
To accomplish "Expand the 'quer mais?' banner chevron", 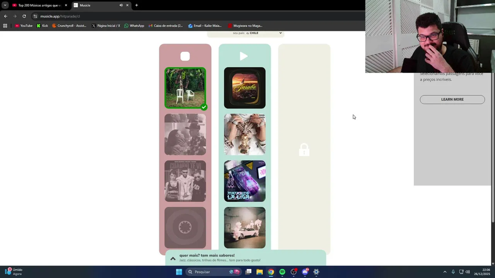I will coord(173,258).
